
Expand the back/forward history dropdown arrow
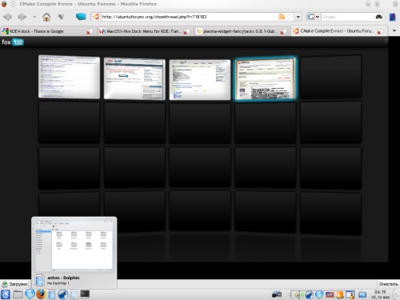[34, 17]
